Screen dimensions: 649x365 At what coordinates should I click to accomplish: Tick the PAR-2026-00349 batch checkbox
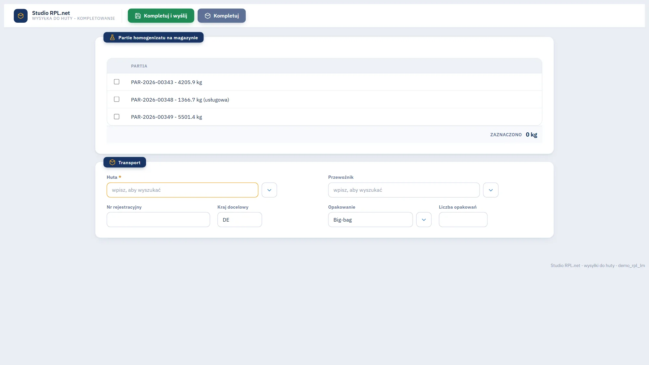click(x=116, y=116)
